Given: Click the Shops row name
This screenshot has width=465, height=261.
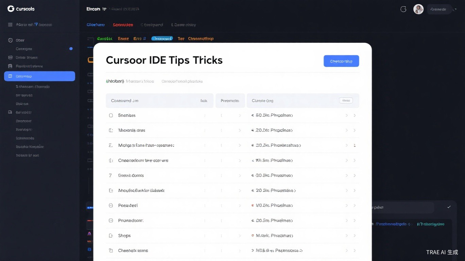Looking at the screenshot, I should point(124,236).
